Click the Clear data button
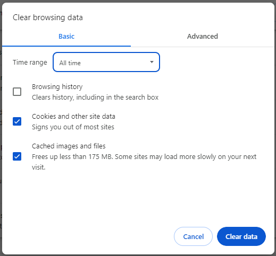Screen dimensions: 276x256 pyautogui.click(x=241, y=236)
